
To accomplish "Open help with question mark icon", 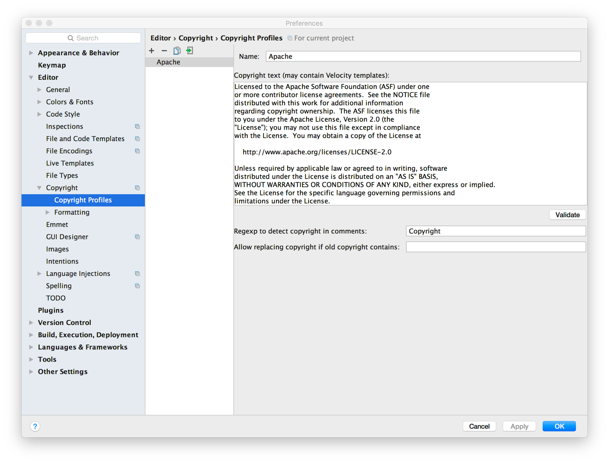I will pos(35,426).
